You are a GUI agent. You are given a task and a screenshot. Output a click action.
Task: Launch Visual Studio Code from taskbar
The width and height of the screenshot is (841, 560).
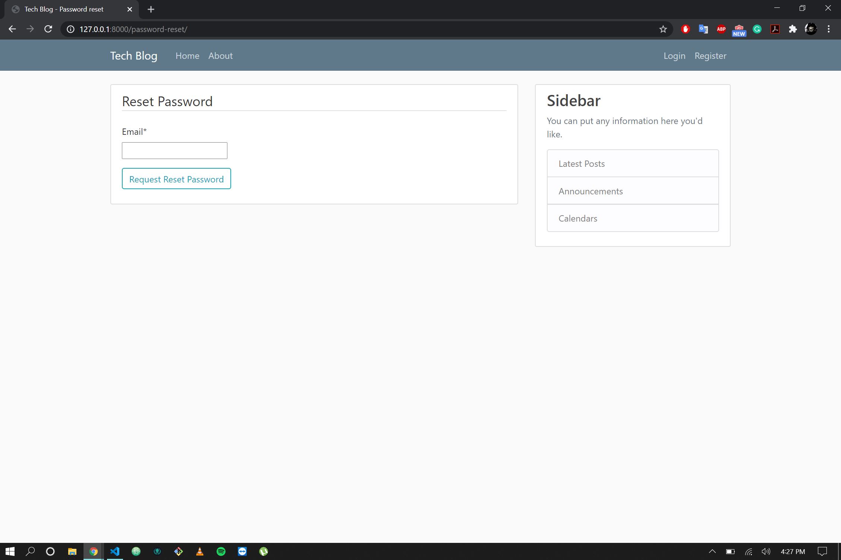(x=115, y=551)
